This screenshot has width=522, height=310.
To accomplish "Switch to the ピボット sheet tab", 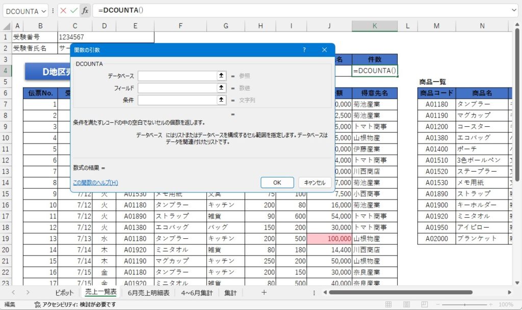I will 64,293.
